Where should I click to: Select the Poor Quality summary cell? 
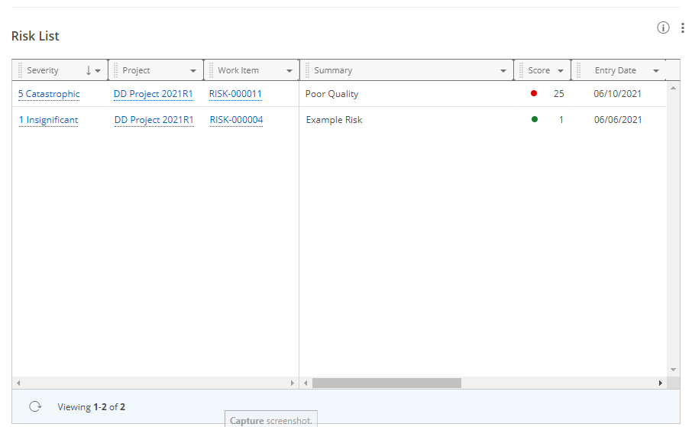[x=331, y=94]
